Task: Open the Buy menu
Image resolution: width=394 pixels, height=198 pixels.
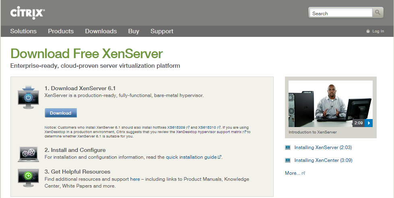Action: [x=134, y=31]
